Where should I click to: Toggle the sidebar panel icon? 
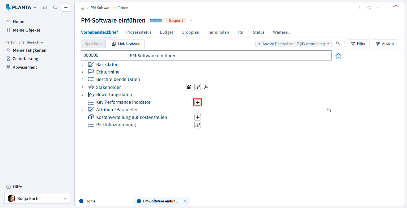[45, 7]
